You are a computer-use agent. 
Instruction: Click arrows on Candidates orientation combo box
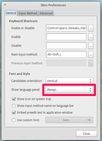coord(90,81)
